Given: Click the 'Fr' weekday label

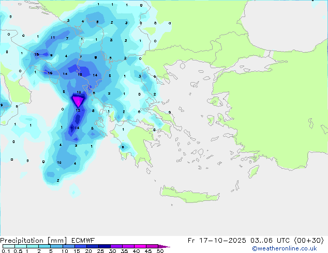Looking at the screenshot, I should pos(191,241).
